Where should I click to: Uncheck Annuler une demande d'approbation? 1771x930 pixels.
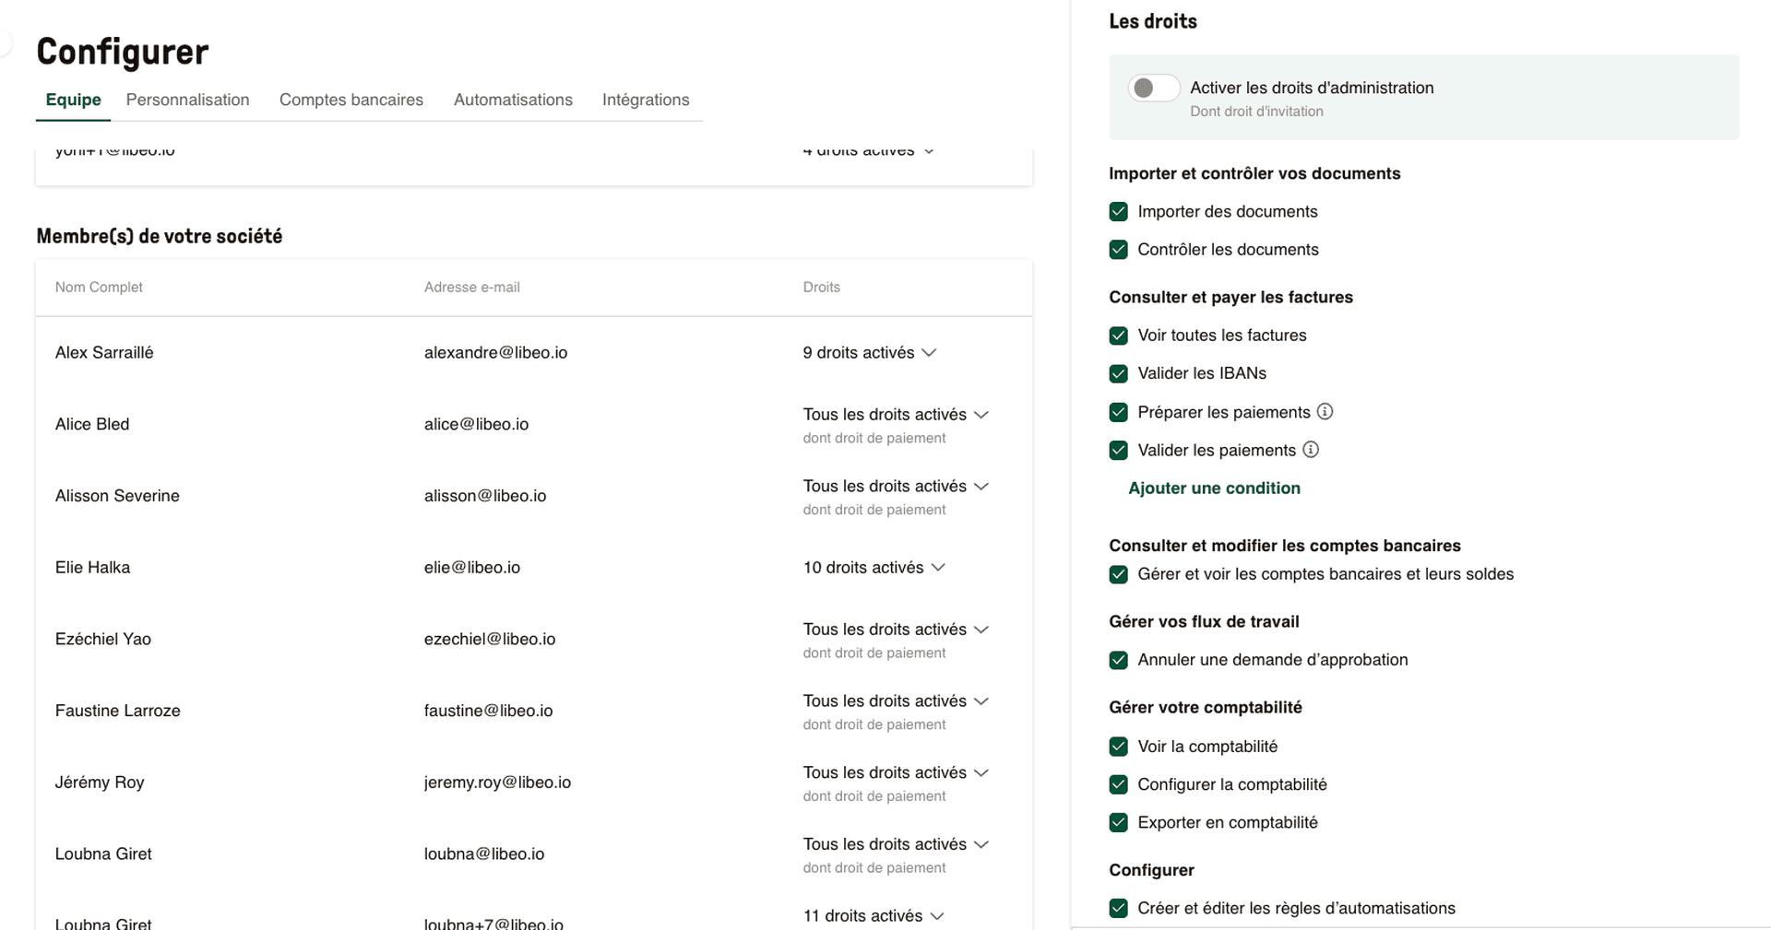(1119, 660)
